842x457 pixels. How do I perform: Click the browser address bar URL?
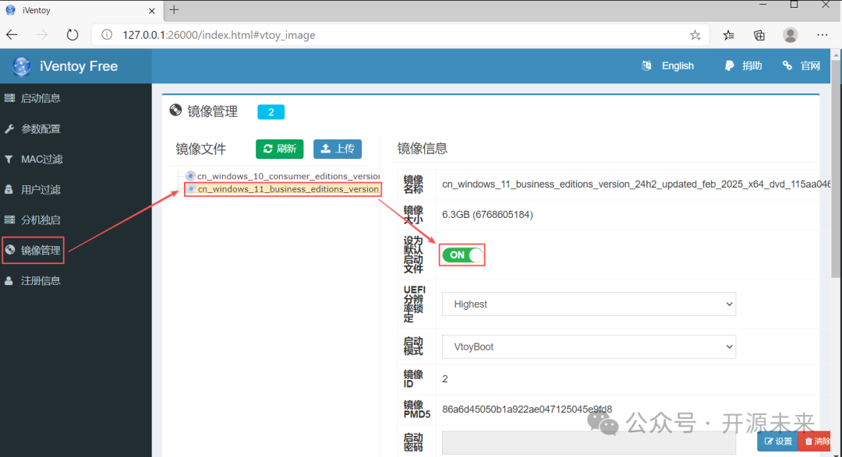tap(219, 35)
